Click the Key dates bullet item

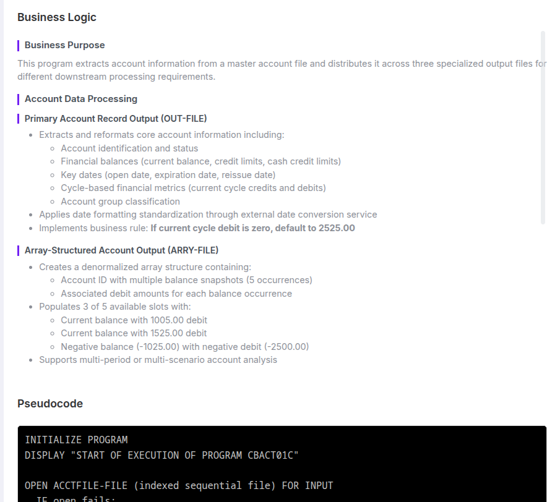pos(168,175)
